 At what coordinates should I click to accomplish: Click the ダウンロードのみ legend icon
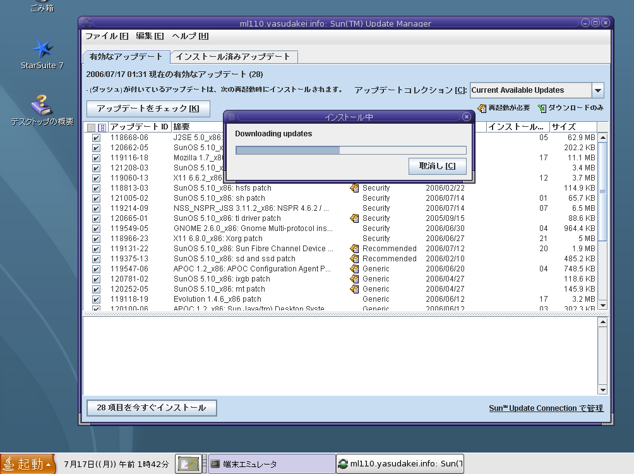[x=542, y=108]
